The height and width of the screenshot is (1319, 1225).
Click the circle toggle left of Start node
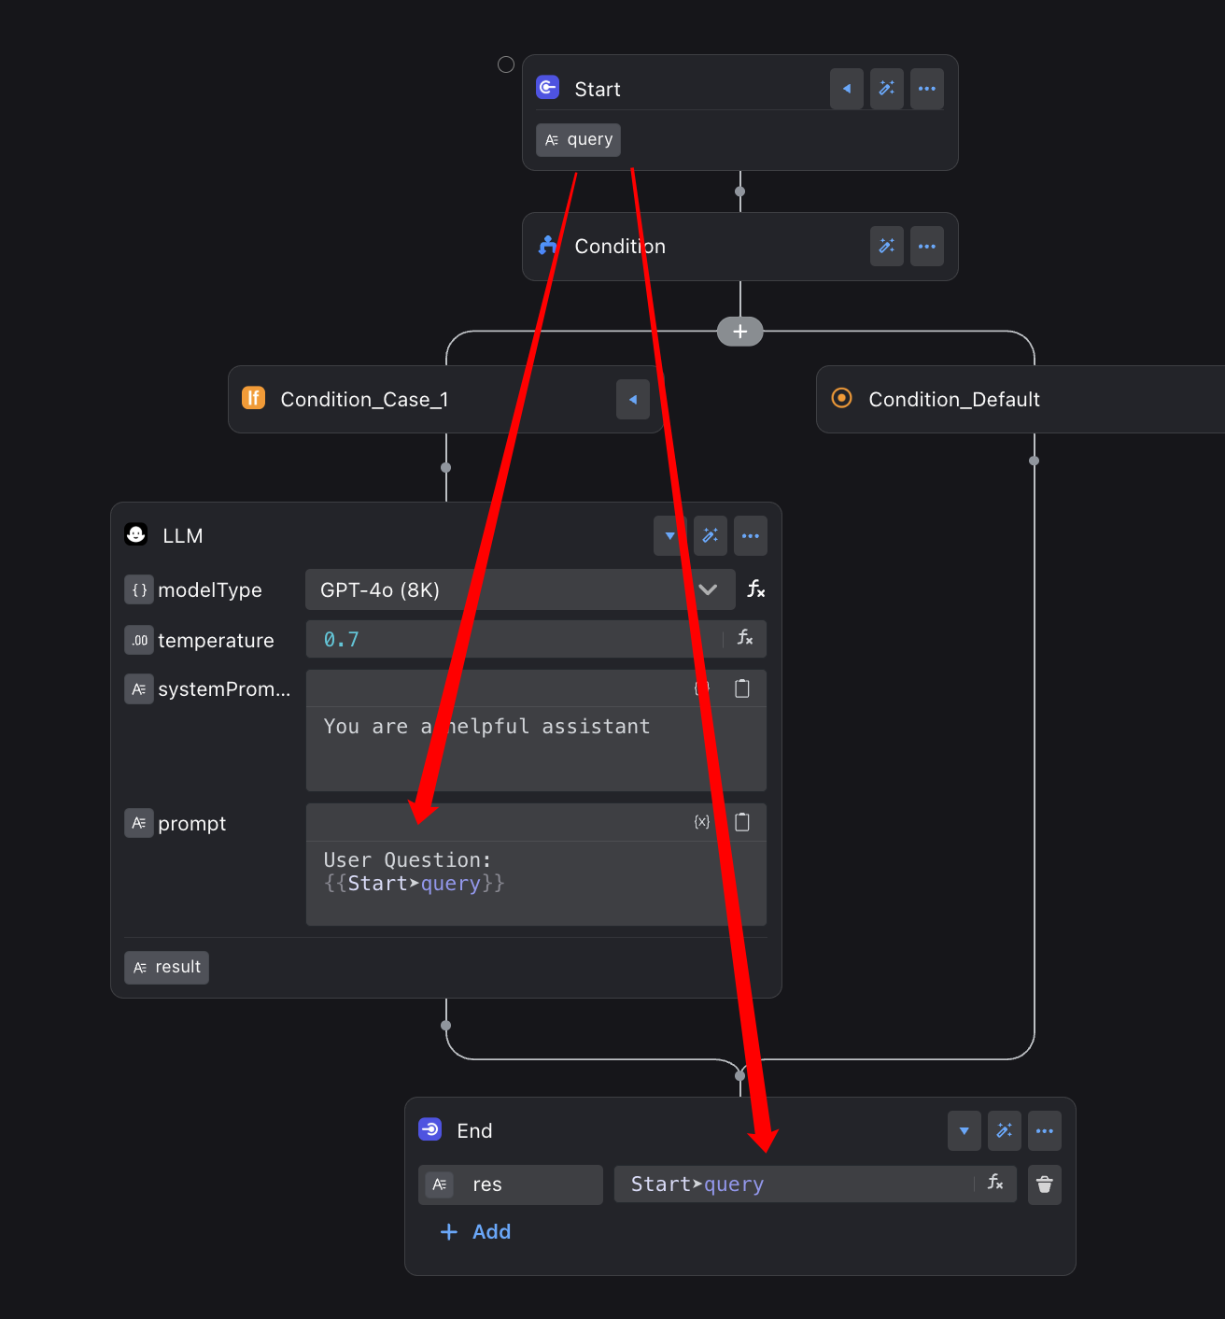coord(506,64)
